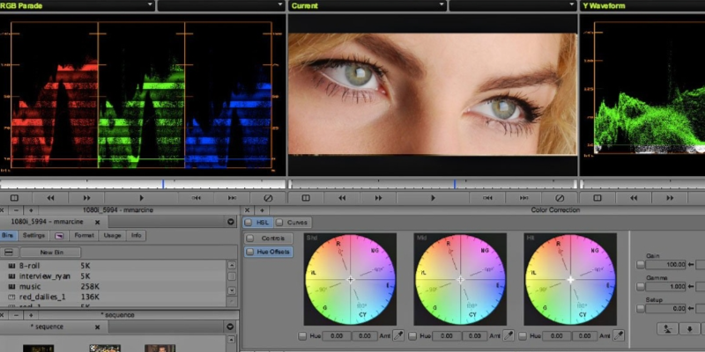Viewport: 705px width, 352px height.
Task: Click the Highlights hue eyedropper icon
Action: (x=619, y=335)
